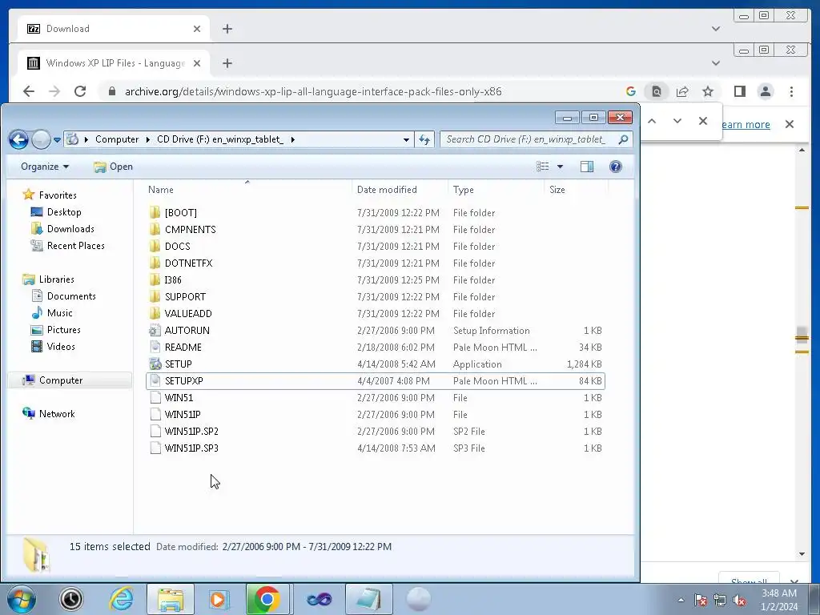Click the archive.org address bar URL

313,91
